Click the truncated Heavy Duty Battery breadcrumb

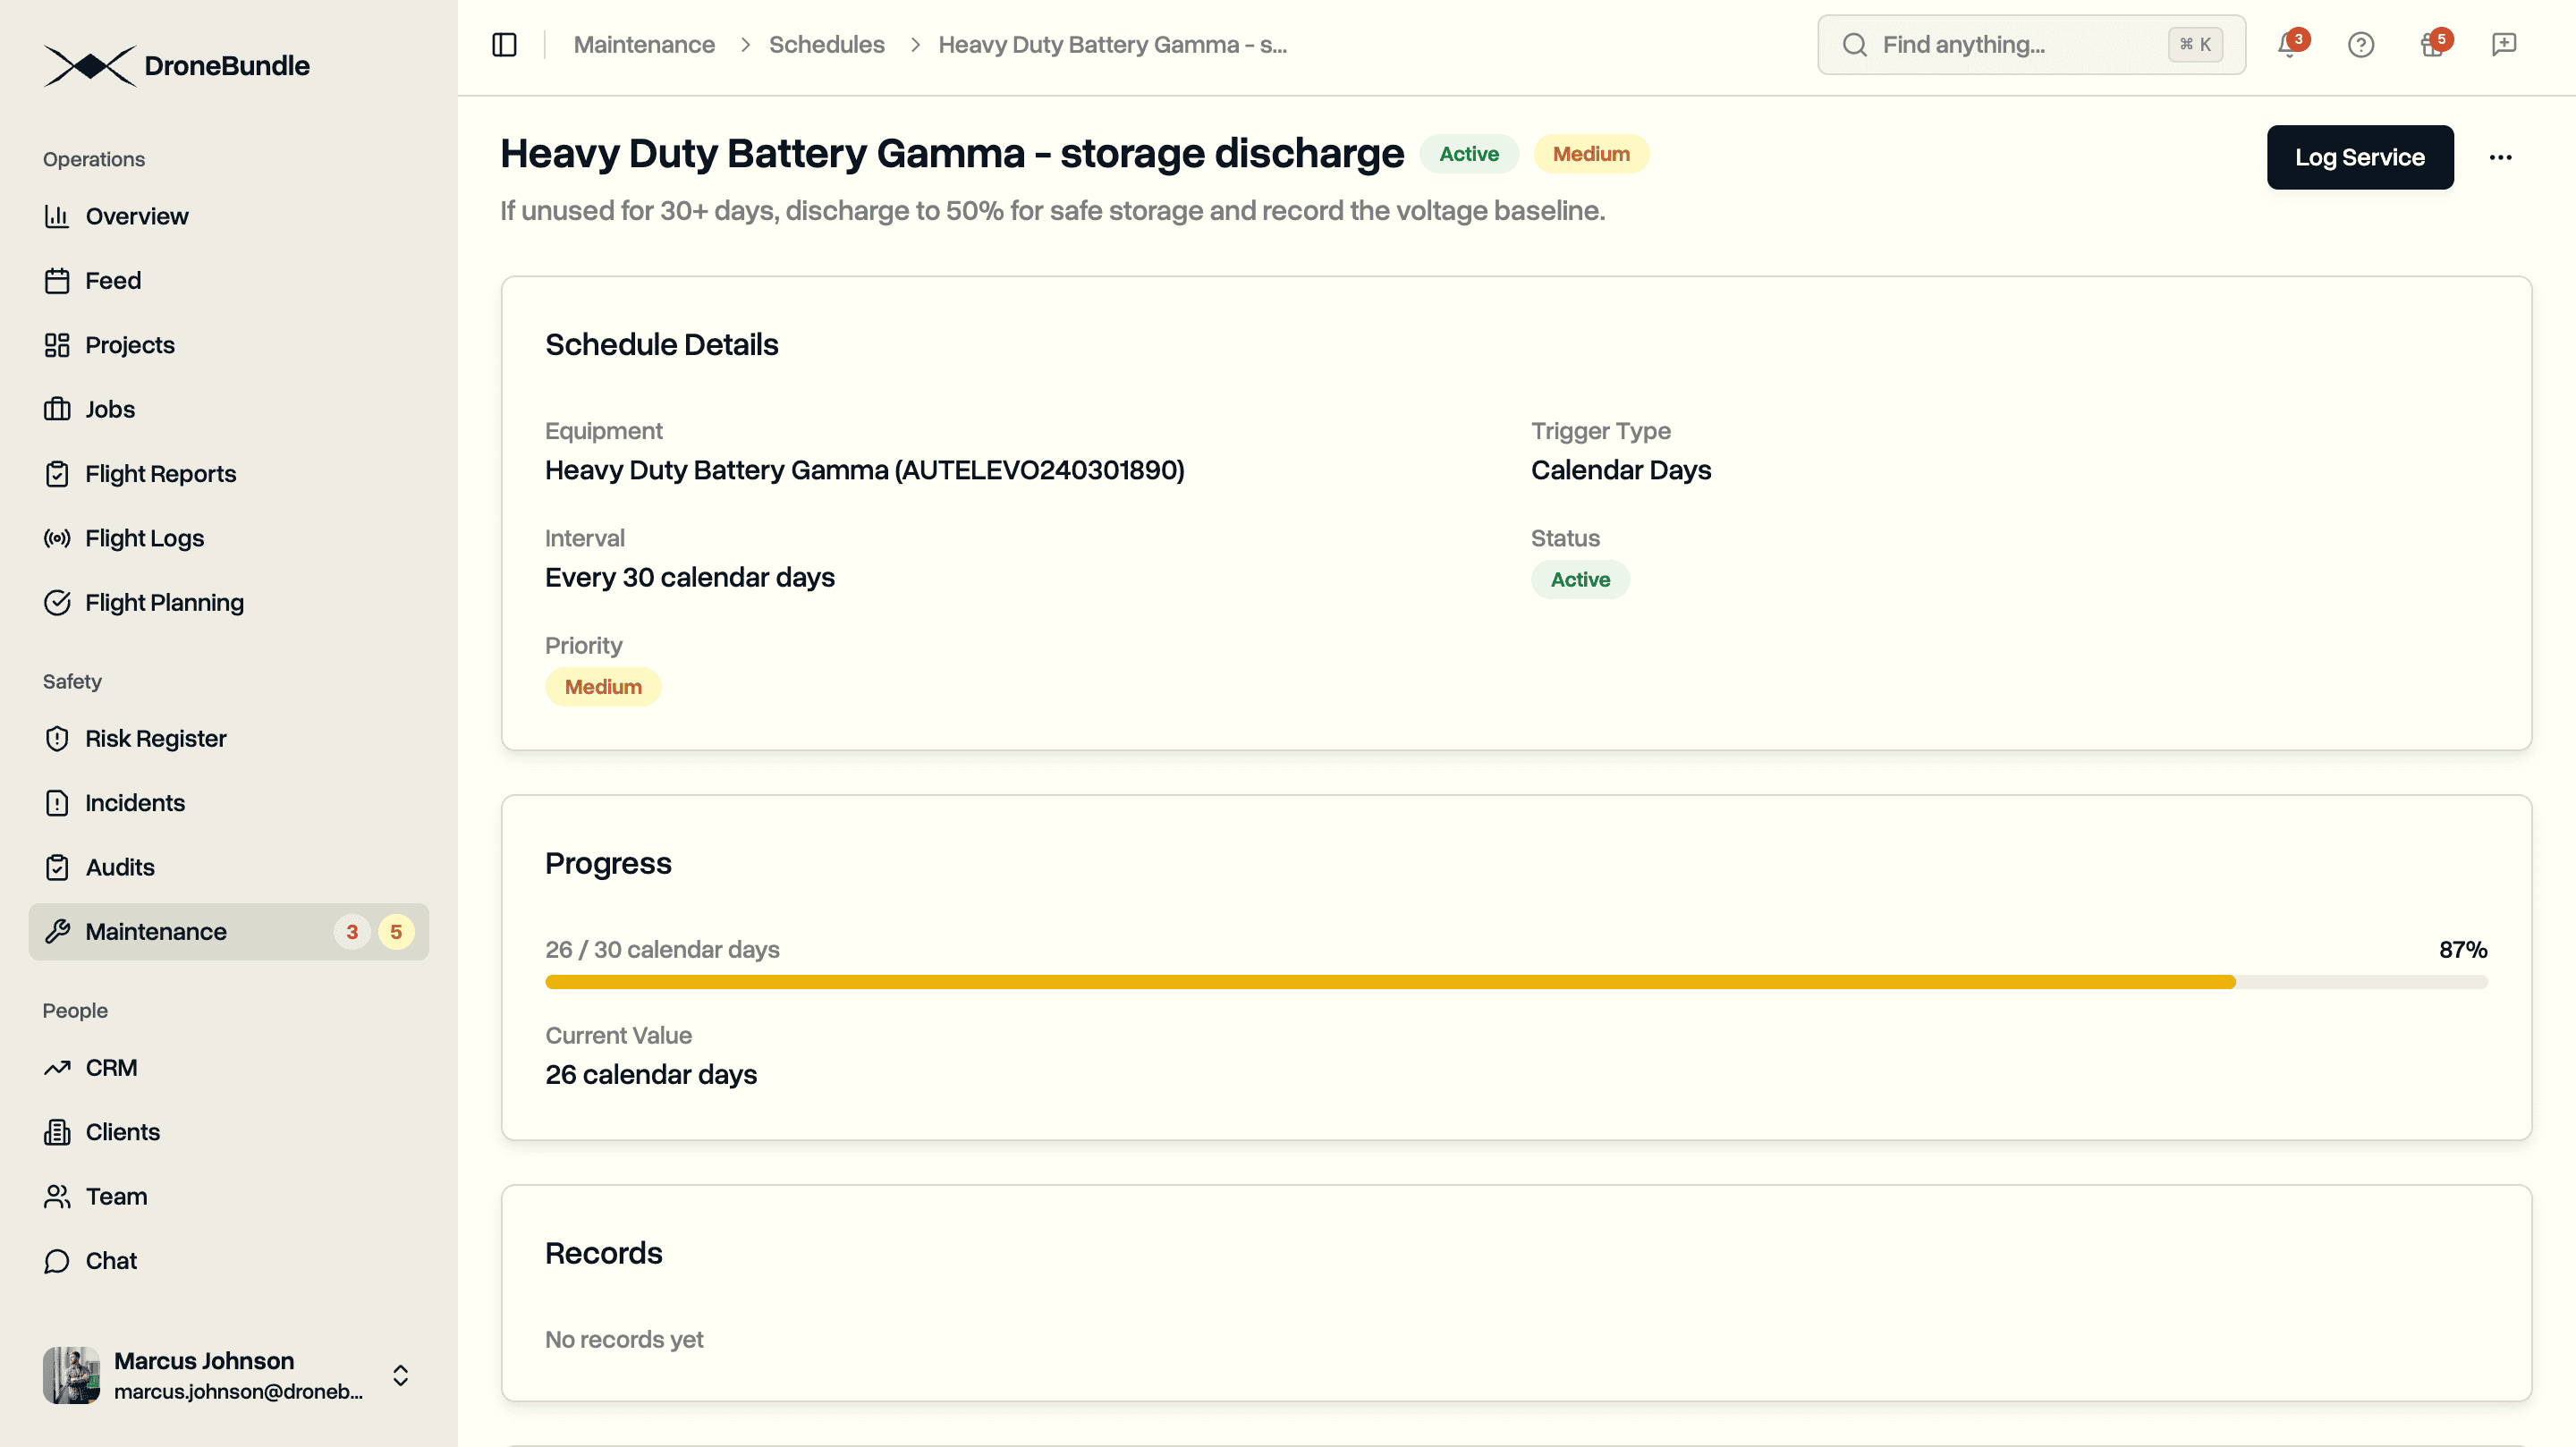(1112, 45)
